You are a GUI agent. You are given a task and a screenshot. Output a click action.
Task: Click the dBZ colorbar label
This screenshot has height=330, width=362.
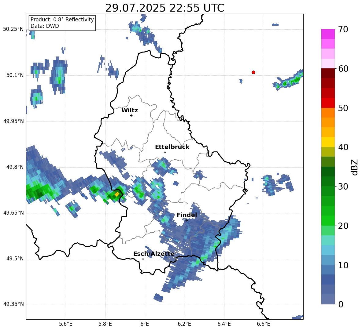(355, 167)
